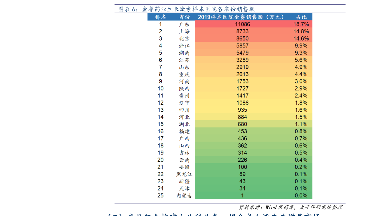
Task: Click province name 内蒙古
Action: click(x=184, y=196)
